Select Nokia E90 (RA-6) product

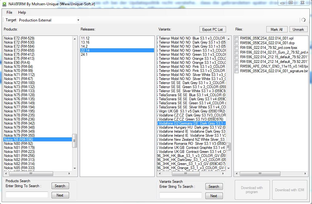(x=38, y=63)
